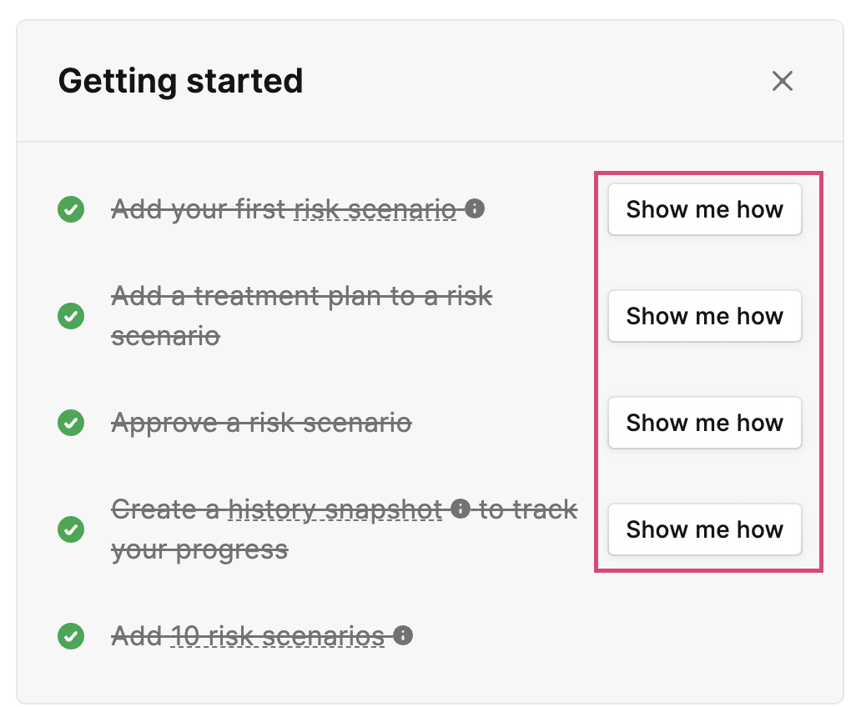The image size is (866, 707).
Task: Select the 'Approve a risk scenario' checklist text
Action: click(x=261, y=424)
